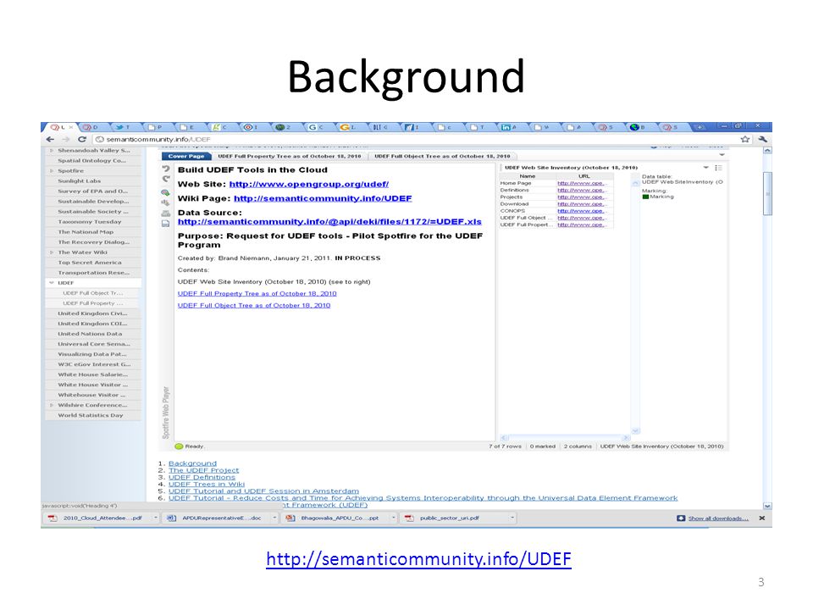Select World Statistics Day in sidebar
The image size is (813, 610).
pos(91,415)
